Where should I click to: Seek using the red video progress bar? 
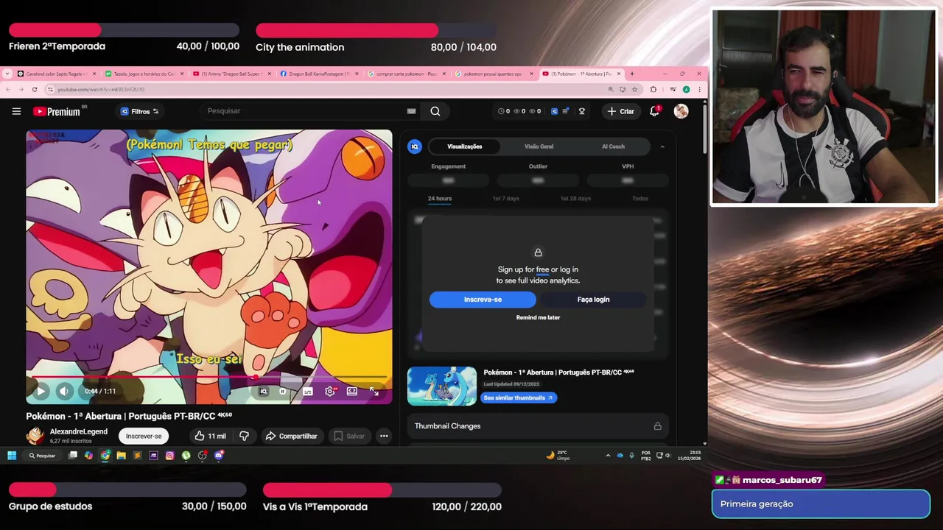pos(209,377)
